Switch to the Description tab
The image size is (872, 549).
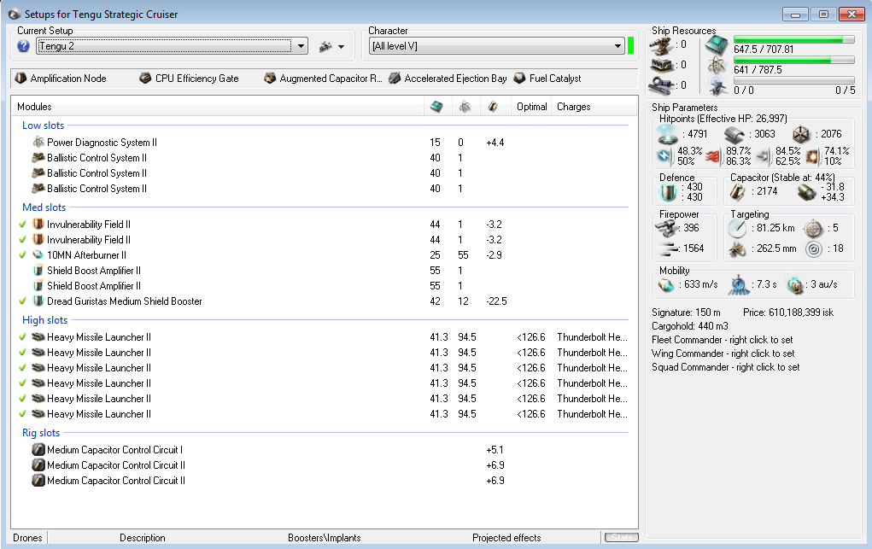coord(143,538)
